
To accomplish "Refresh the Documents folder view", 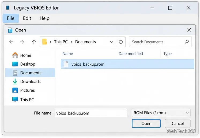I will point(121,42).
